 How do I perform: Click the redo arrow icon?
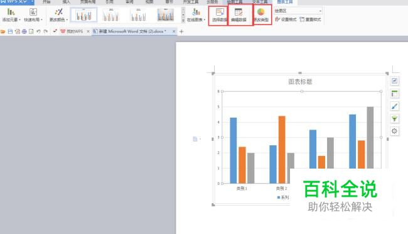[x=46, y=31]
